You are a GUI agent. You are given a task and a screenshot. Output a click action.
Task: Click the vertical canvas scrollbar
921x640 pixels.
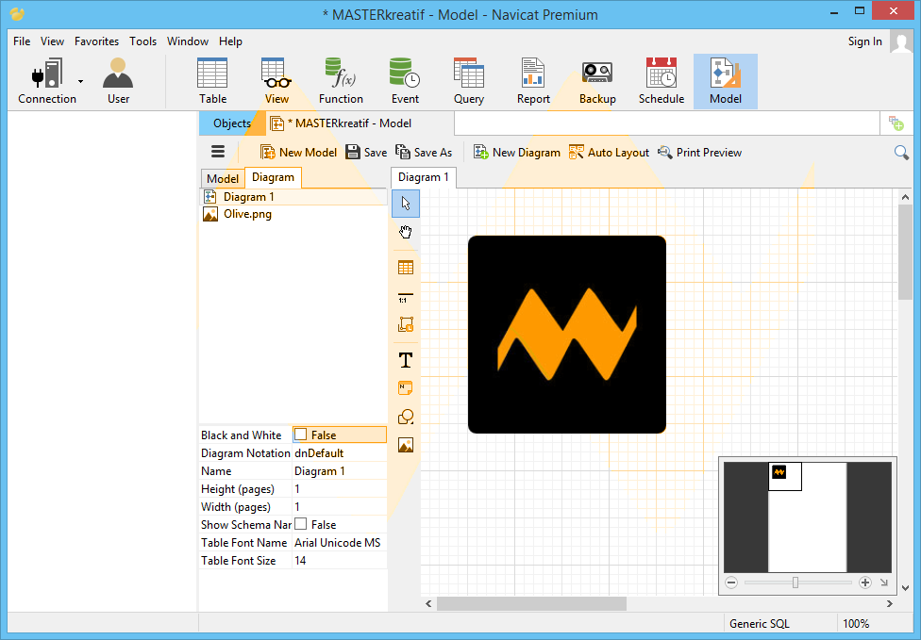click(905, 253)
